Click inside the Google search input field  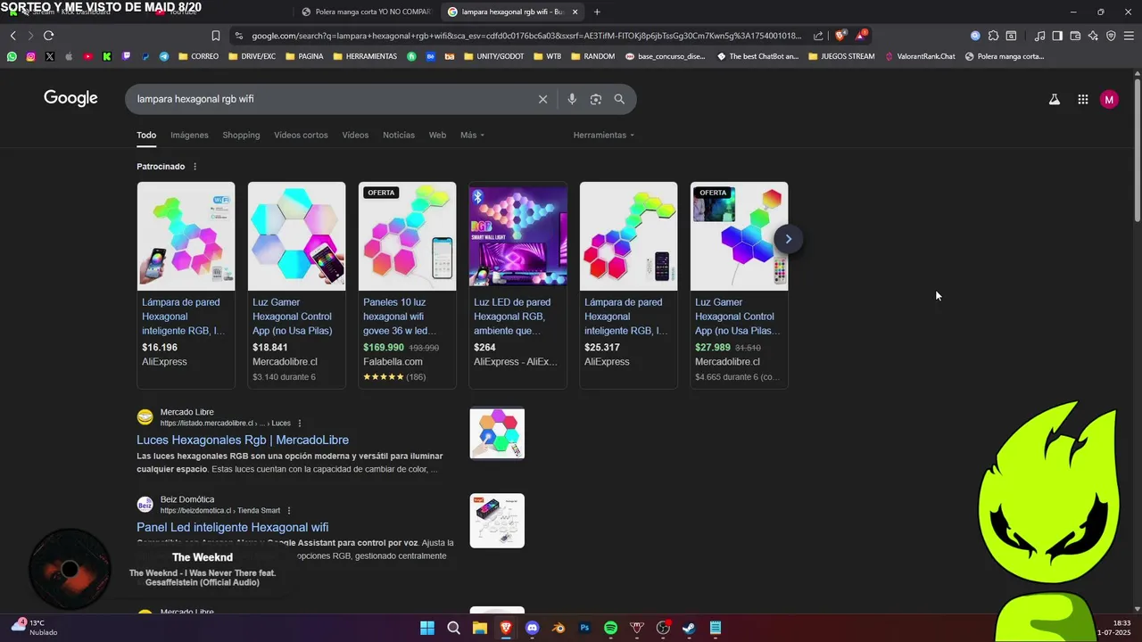point(330,99)
